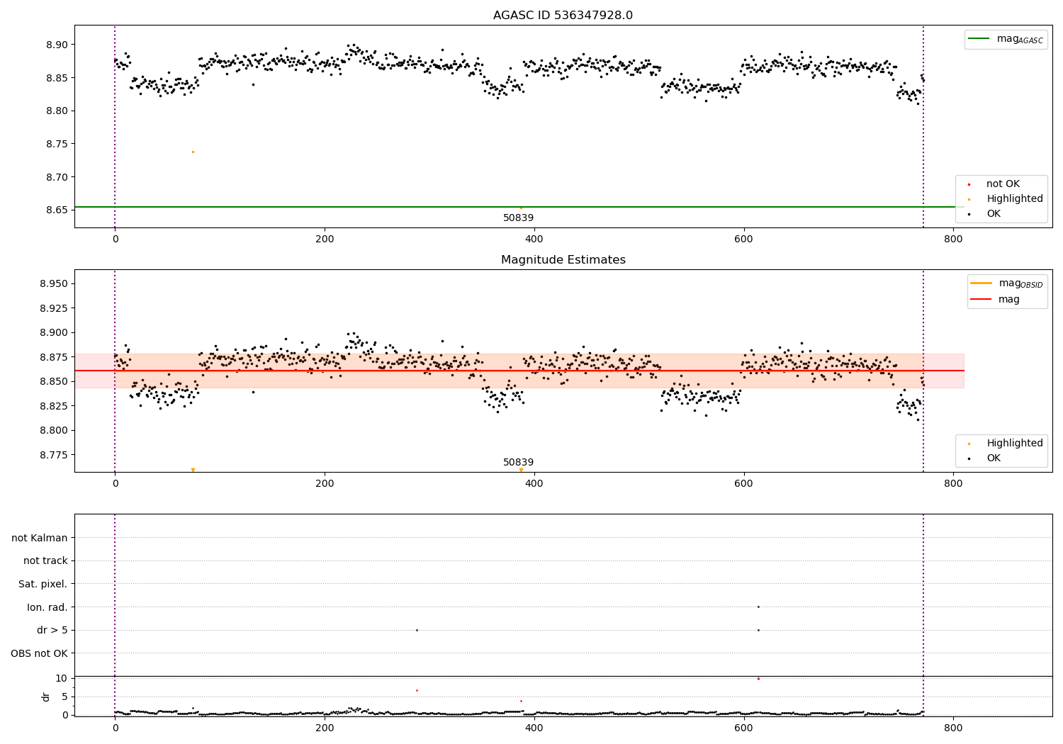The width and height of the screenshot is (1063, 744).
Task: Click the orange highlighted outlier point in top plot
Action: (193, 152)
